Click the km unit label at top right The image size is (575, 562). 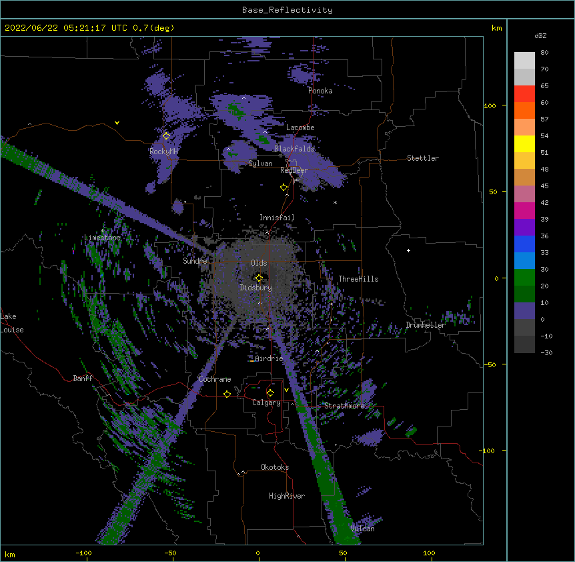497,28
